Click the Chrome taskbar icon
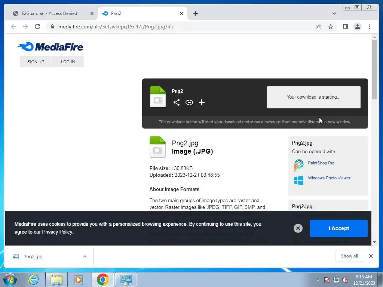This screenshot has height=287, width=383. click(x=102, y=280)
